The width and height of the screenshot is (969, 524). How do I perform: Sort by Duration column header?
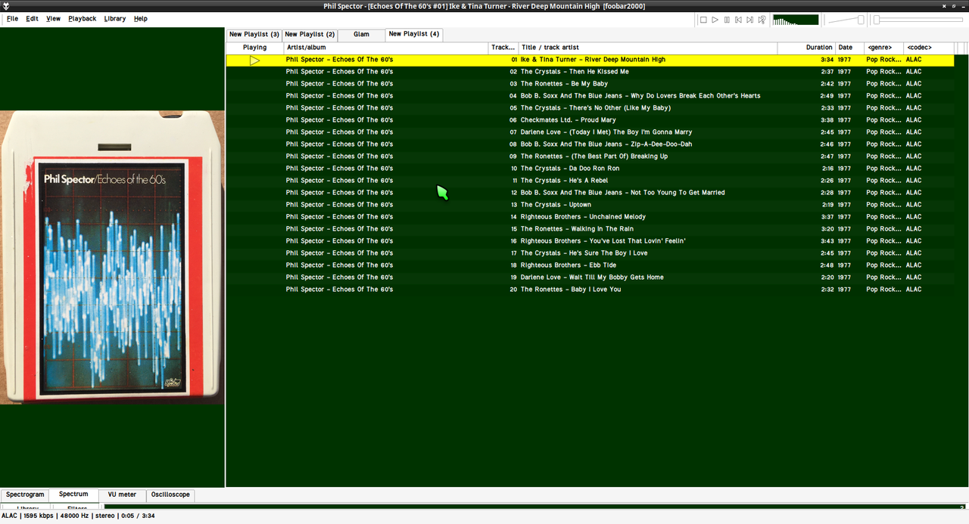(x=806, y=48)
